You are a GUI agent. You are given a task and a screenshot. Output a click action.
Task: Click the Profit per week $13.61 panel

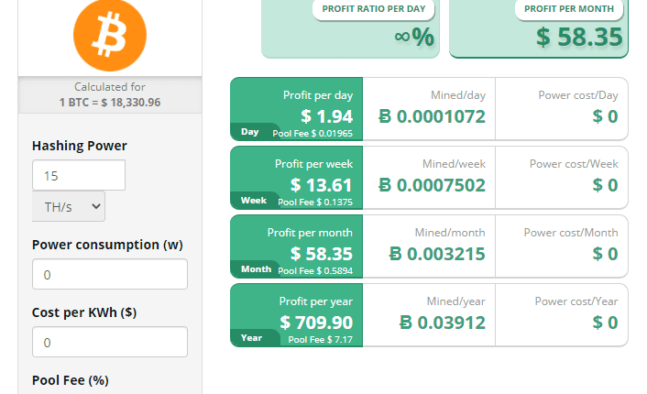(x=312, y=177)
